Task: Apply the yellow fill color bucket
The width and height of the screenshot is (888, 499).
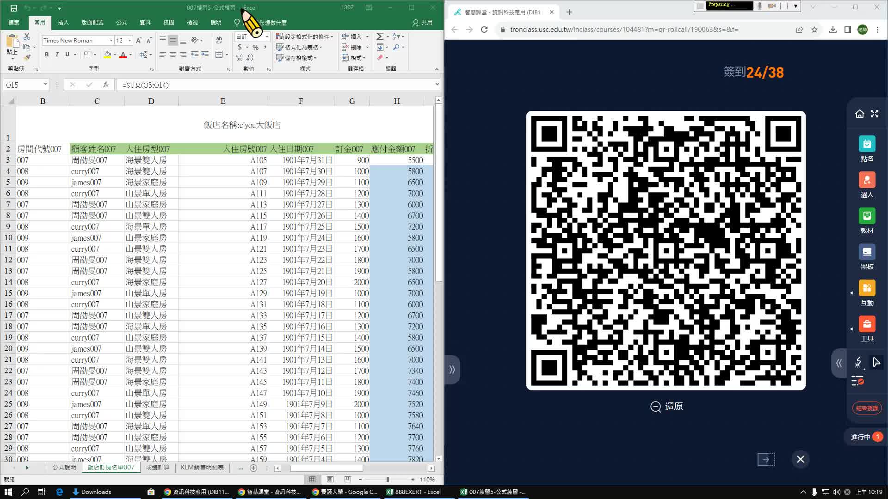Action: 107,55
